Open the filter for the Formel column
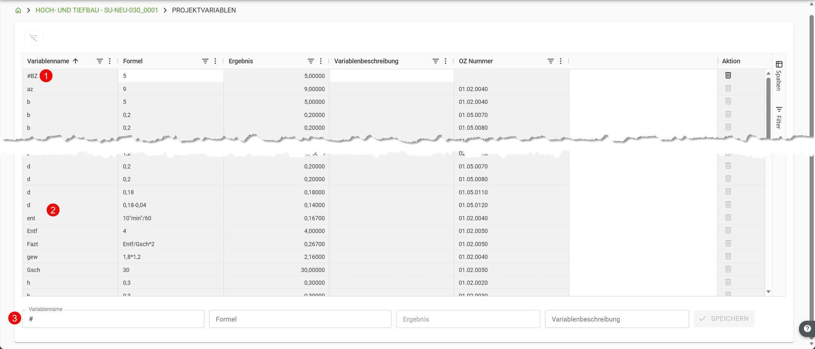Viewport: 815px width, 349px height. click(205, 61)
